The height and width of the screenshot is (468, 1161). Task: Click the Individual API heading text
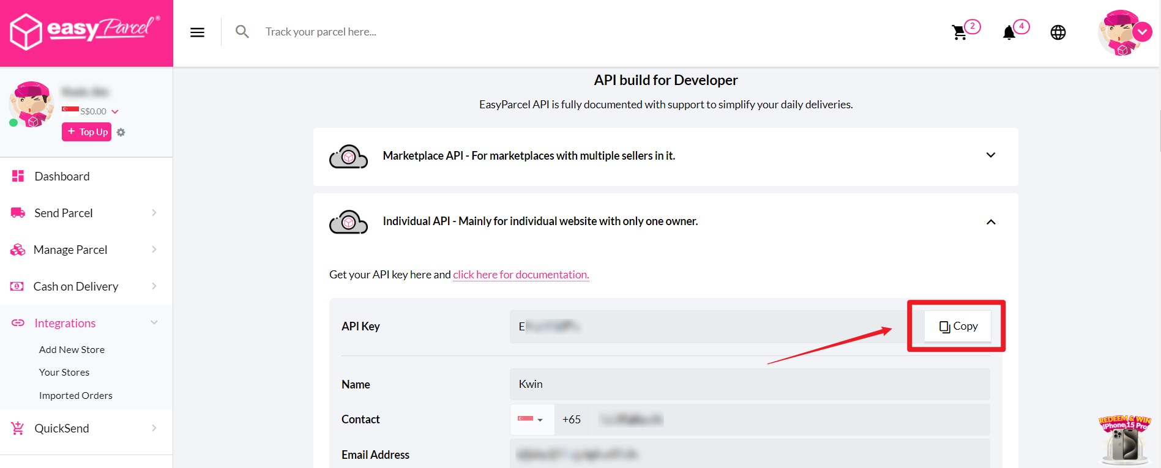tap(540, 221)
